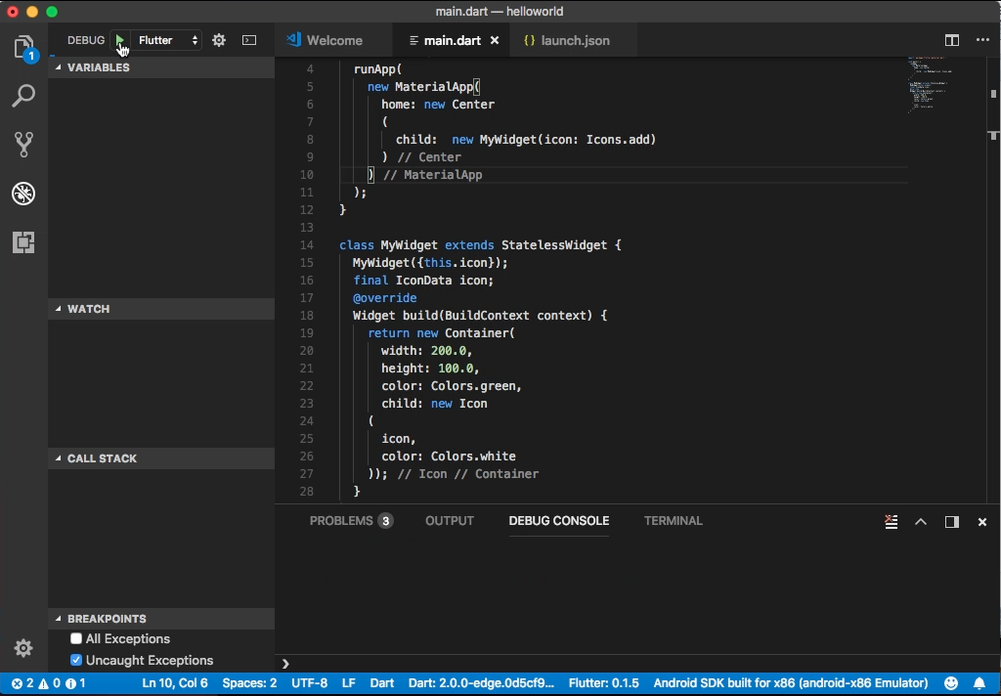1001x696 pixels.
Task: Disable the Uncaught Exceptions breakpoint checkbox
Action: tap(76, 660)
